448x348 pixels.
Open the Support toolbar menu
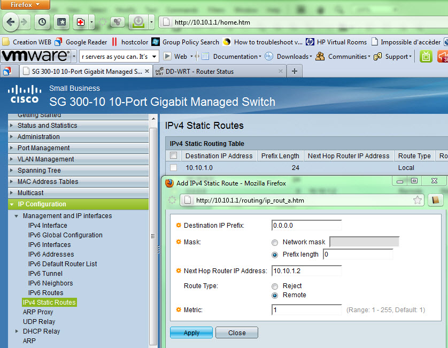(392, 57)
